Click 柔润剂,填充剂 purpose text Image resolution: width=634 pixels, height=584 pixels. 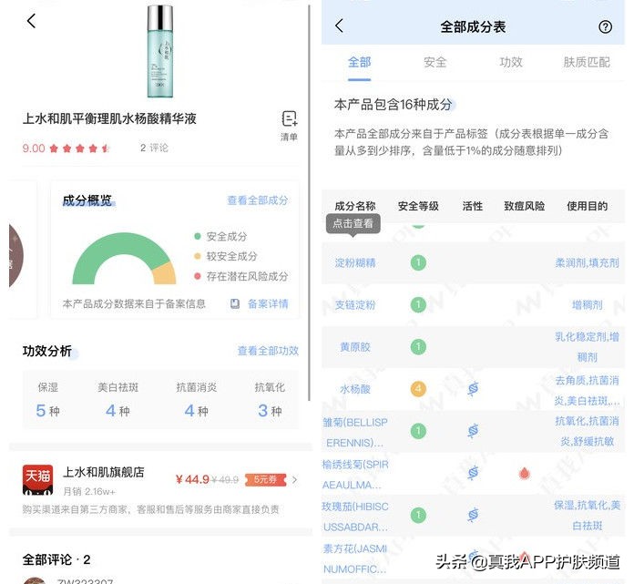click(587, 263)
